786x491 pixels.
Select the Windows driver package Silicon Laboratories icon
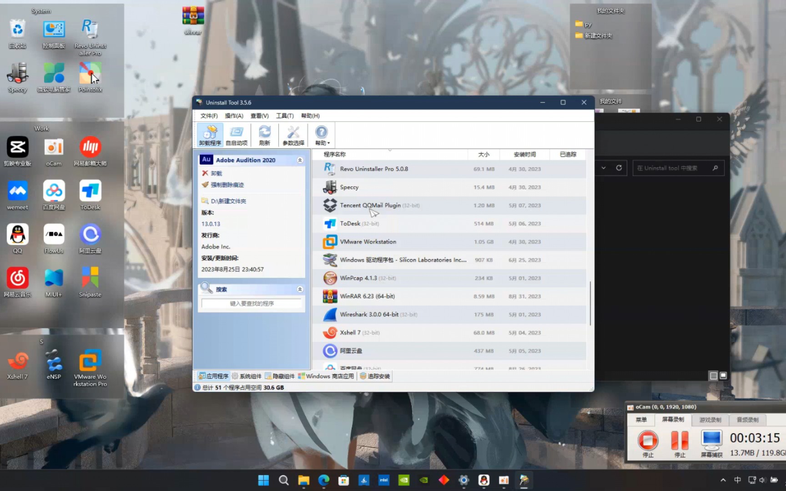(x=330, y=260)
